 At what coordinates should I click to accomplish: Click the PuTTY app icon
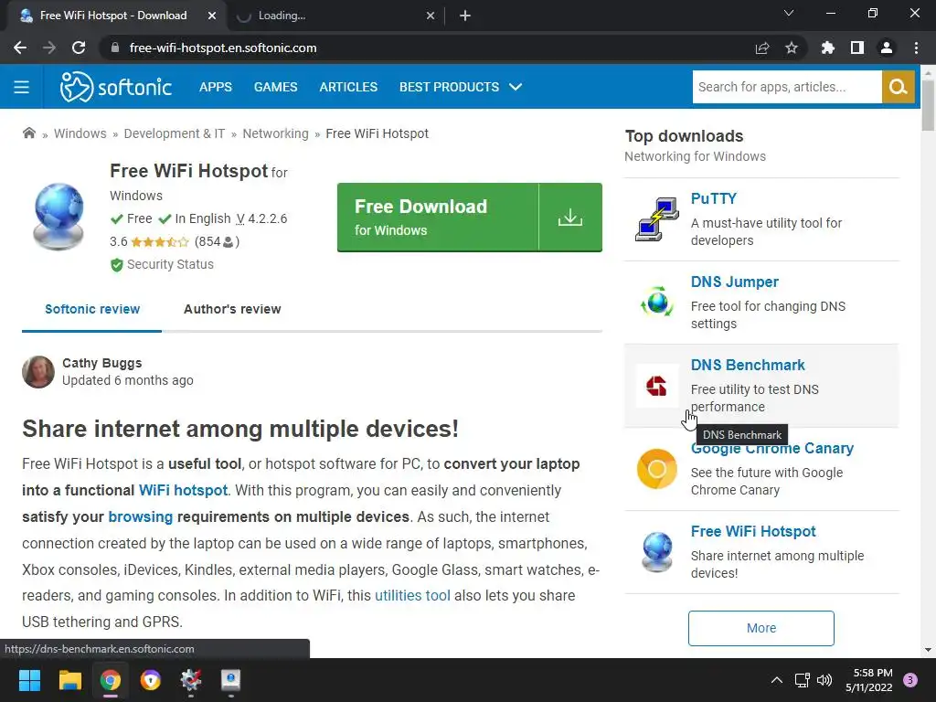(656, 219)
